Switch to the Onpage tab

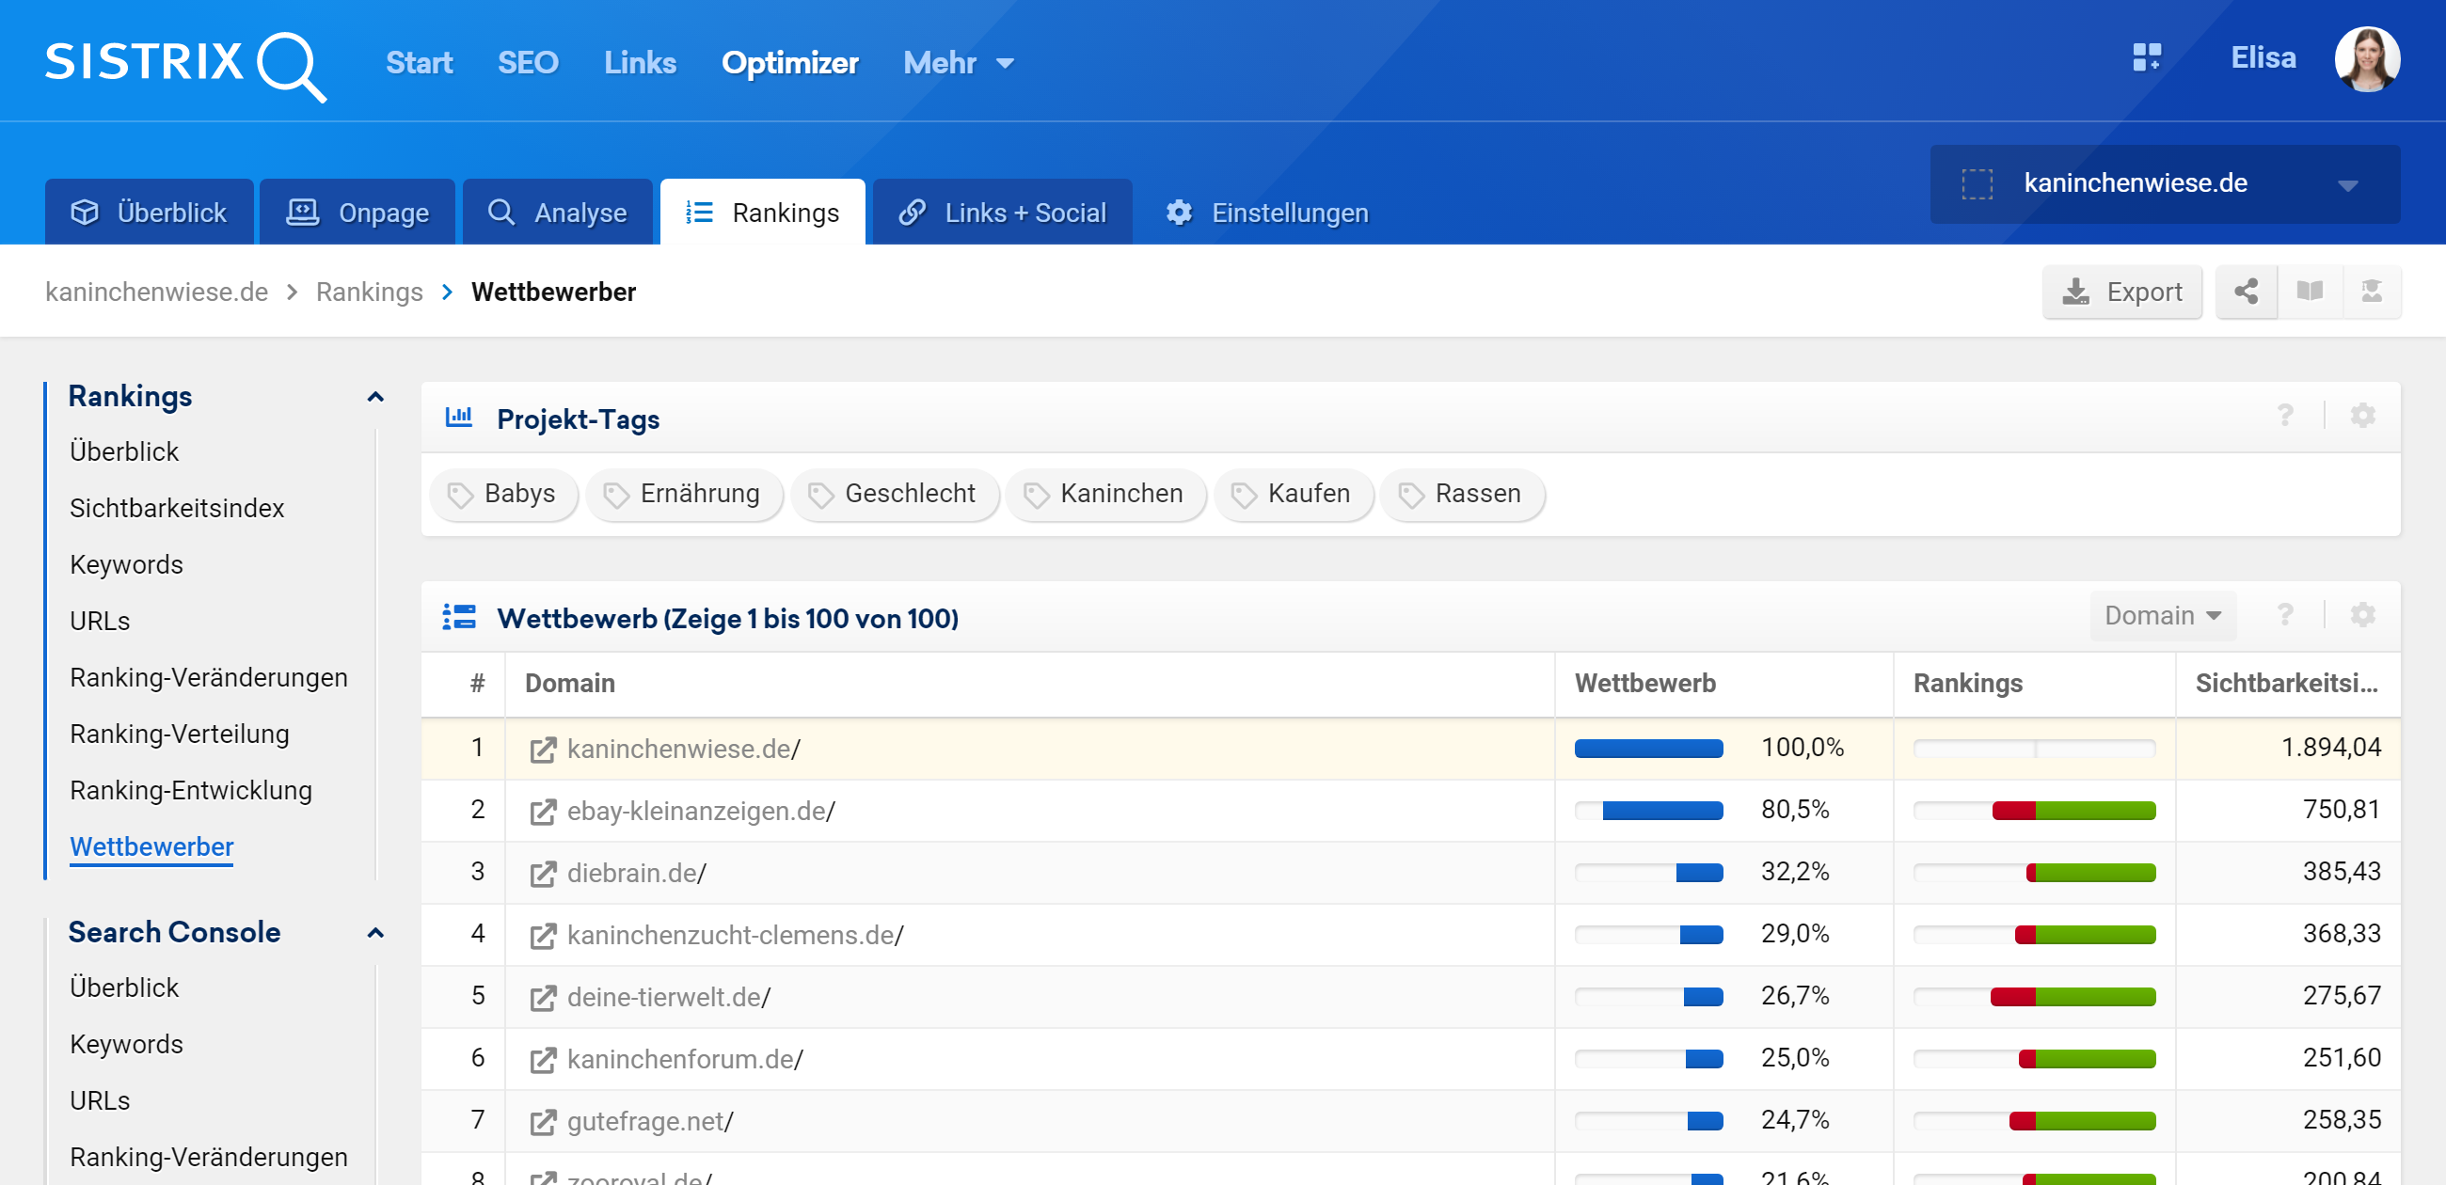click(x=357, y=213)
